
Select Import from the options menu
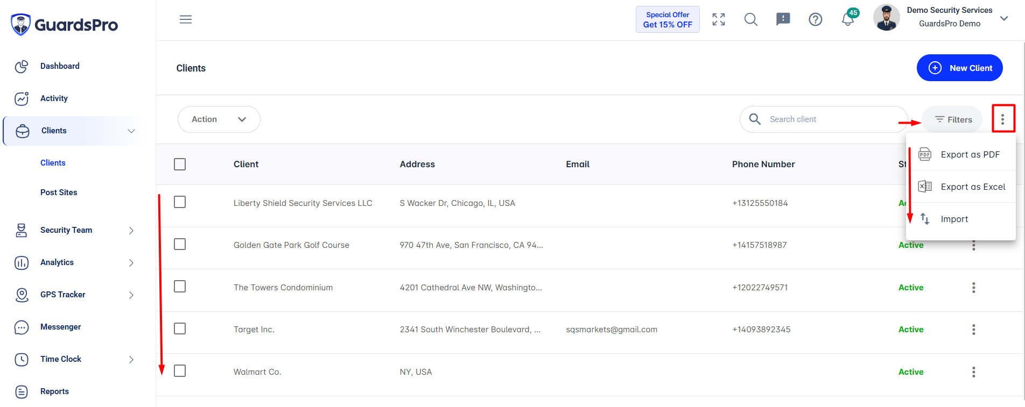point(961,219)
